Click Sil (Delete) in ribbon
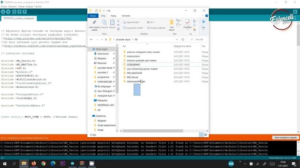This screenshot has height=168, width=300. (150, 22)
